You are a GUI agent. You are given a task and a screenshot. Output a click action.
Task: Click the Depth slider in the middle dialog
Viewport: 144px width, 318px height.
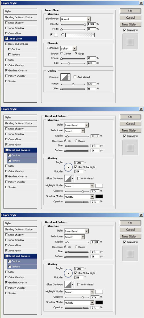(76, 136)
